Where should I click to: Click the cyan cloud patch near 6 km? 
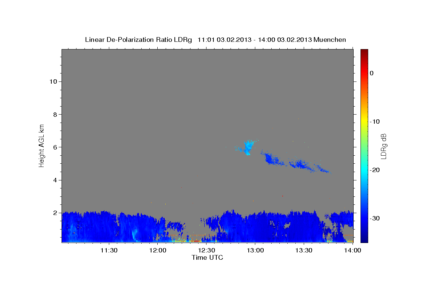[x=249, y=147]
